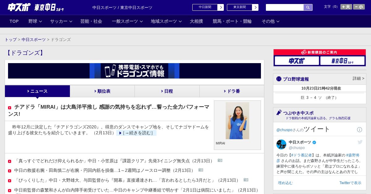Click the Tokyo Chunichi Sports header logo

(49, 8)
